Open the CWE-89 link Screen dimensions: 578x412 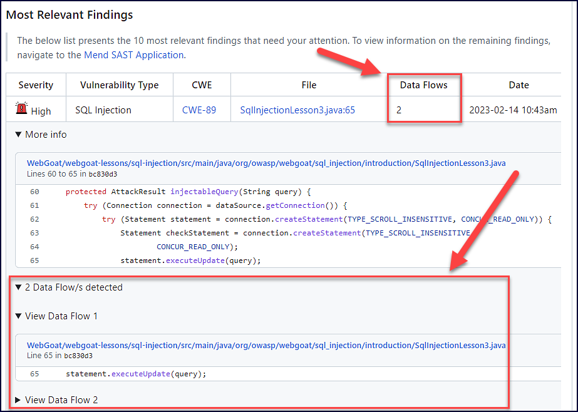pos(199,110)
